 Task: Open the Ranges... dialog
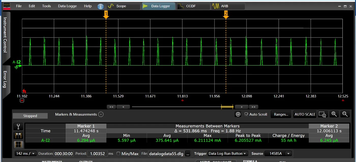click(281, 114)
